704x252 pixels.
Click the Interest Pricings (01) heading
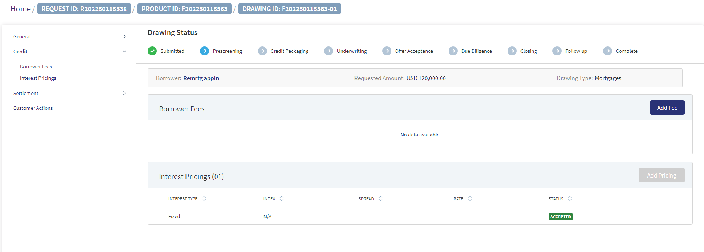click(x=192, y=176)
